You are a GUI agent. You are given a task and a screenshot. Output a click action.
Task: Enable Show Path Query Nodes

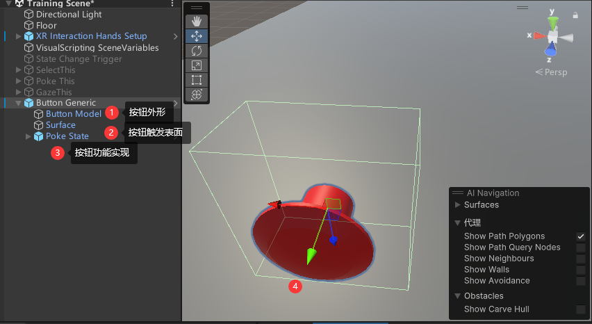[x=580, y=248]
